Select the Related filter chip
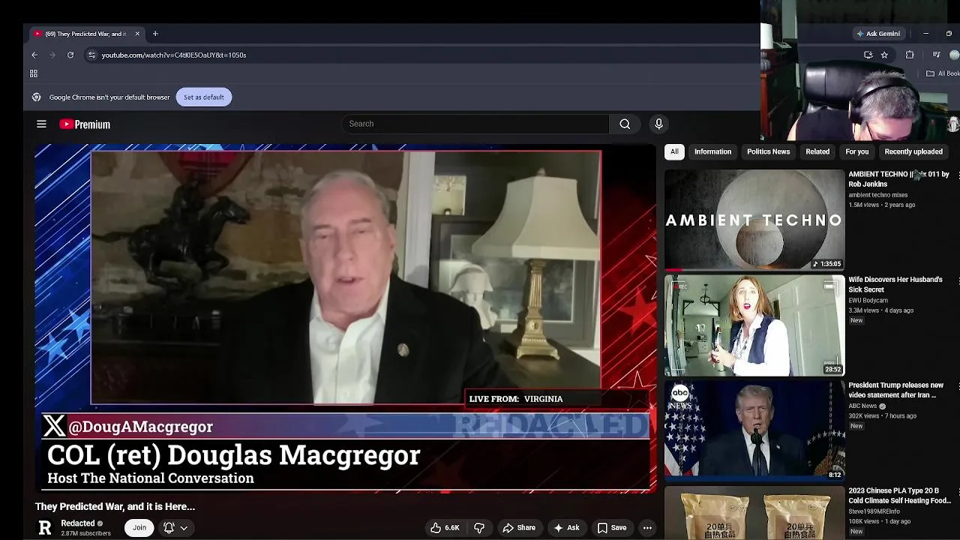The image size is (960, 540). tap(817, 151)
